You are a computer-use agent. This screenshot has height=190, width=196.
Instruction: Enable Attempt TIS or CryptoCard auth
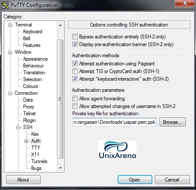pos(75,71)
